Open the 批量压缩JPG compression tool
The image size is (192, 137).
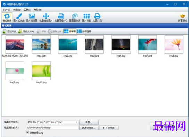click(61, 18)
